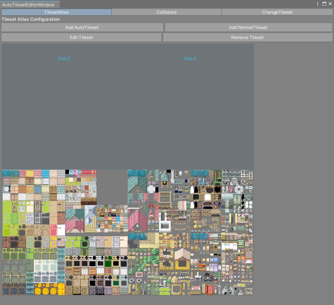The width and height of the screenshot is (334, 305).
Task: Pick the red bed frame tile
Action: [x=210, y=290]
